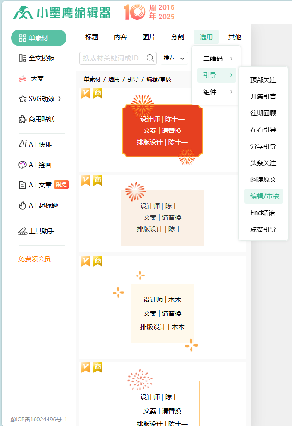This screenshot has width=292, height=426.
Task: Choose 在看引导 from the submenu
Action: [263, 130]
